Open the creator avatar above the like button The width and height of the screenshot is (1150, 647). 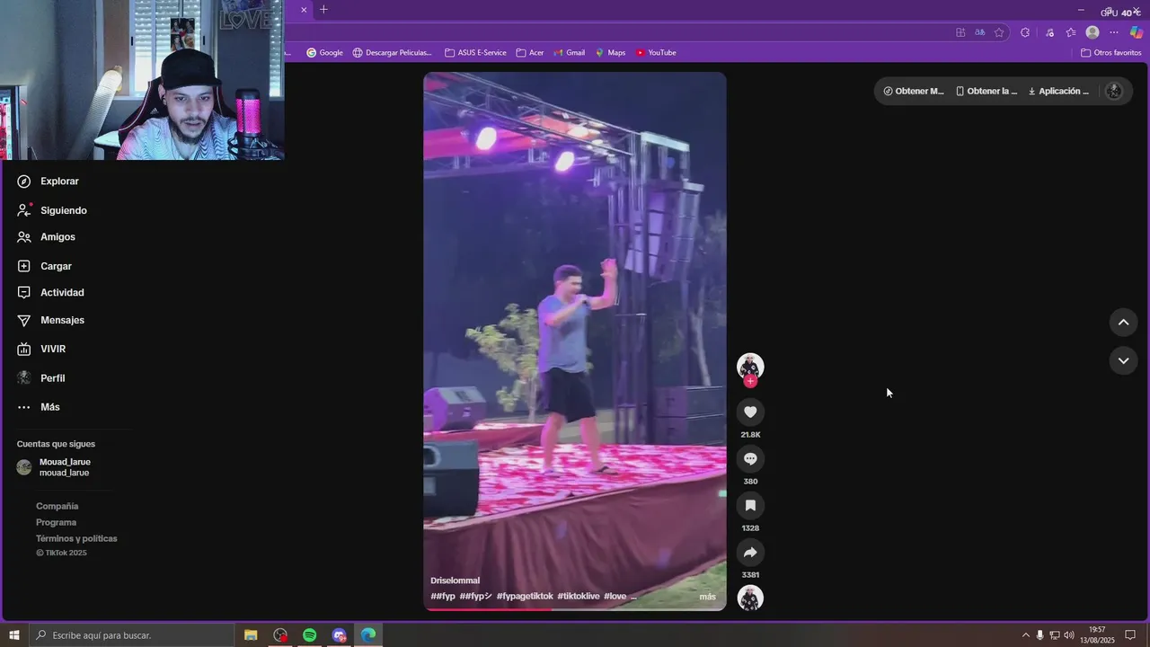pos(750,366)
